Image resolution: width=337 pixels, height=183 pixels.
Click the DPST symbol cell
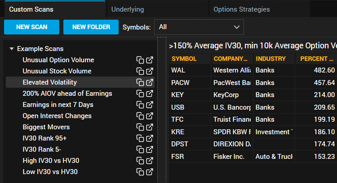(190, 144)
